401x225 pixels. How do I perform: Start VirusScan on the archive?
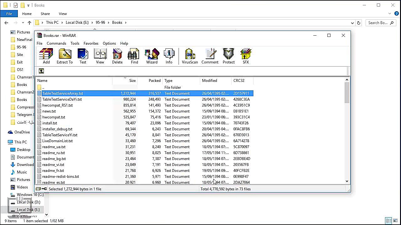[190, 56]
